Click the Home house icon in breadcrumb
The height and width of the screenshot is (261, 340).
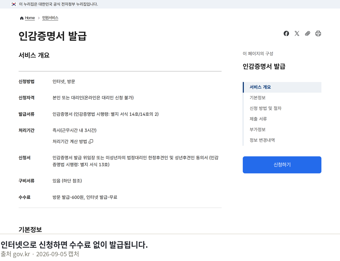coord(22,18)
